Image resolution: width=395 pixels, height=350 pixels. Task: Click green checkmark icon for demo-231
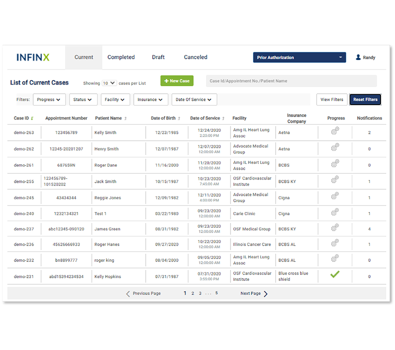tap(335, 274)
